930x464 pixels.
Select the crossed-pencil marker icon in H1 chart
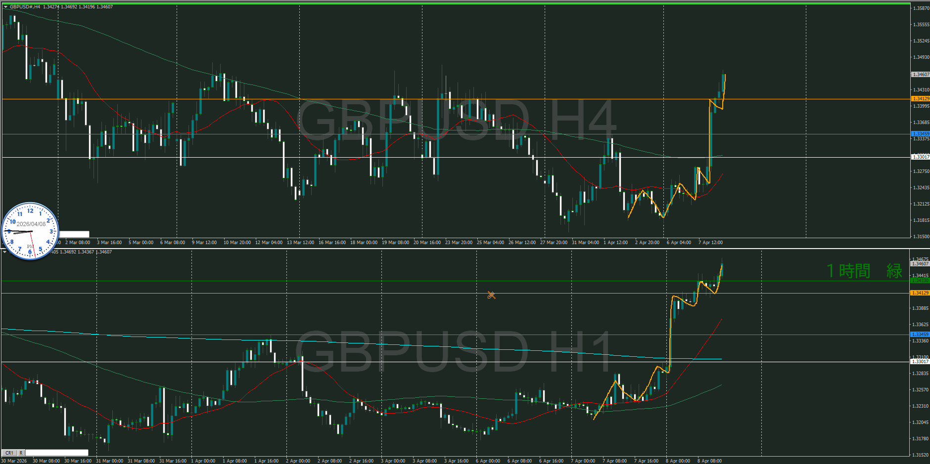(491, 295)
